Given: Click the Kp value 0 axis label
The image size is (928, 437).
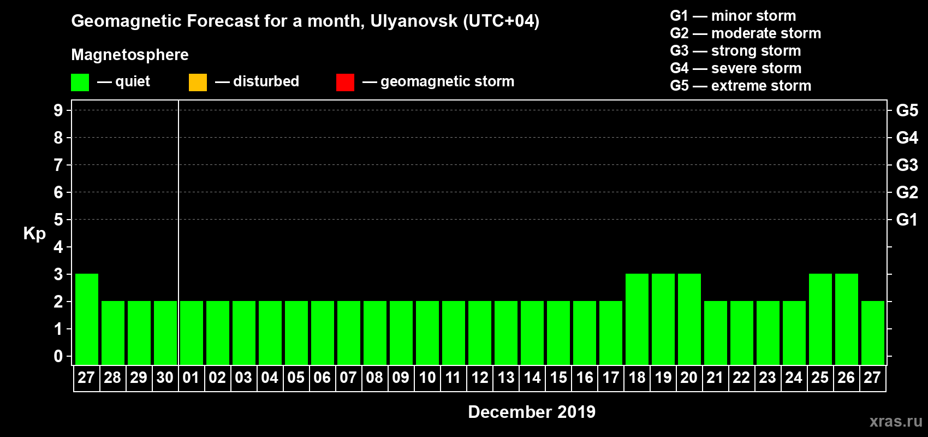Looking at the screenshot, I should (x=58, y=356).
